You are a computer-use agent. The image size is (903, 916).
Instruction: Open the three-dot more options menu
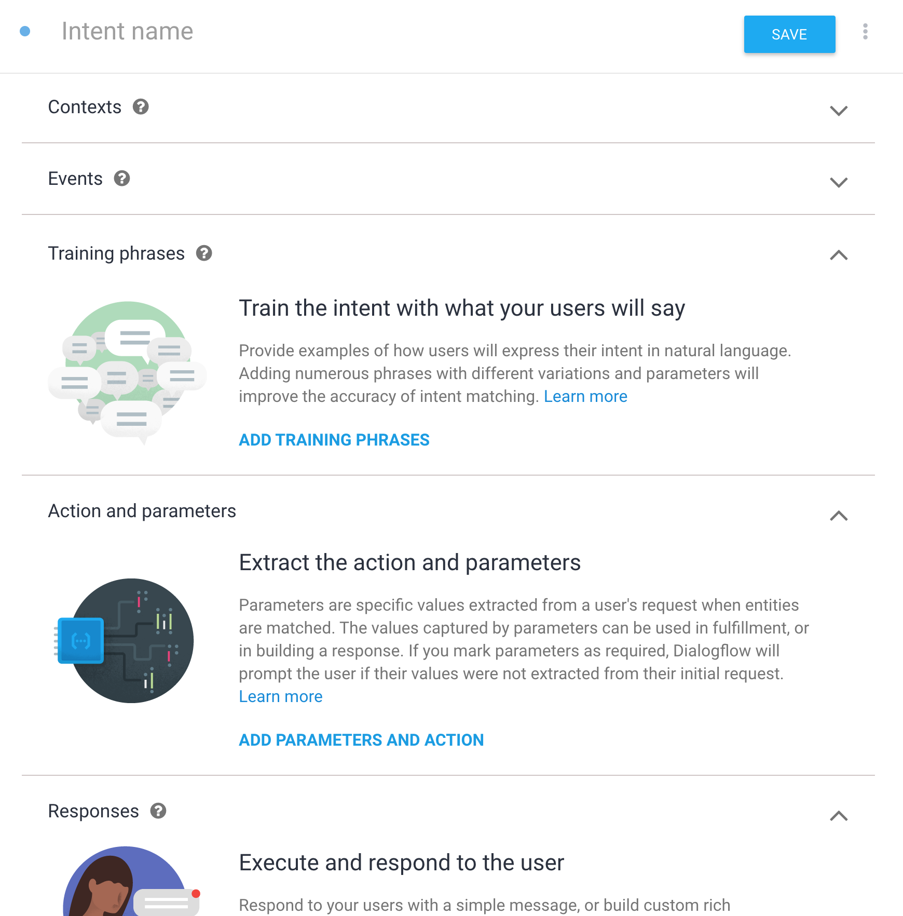coord(865,32)
